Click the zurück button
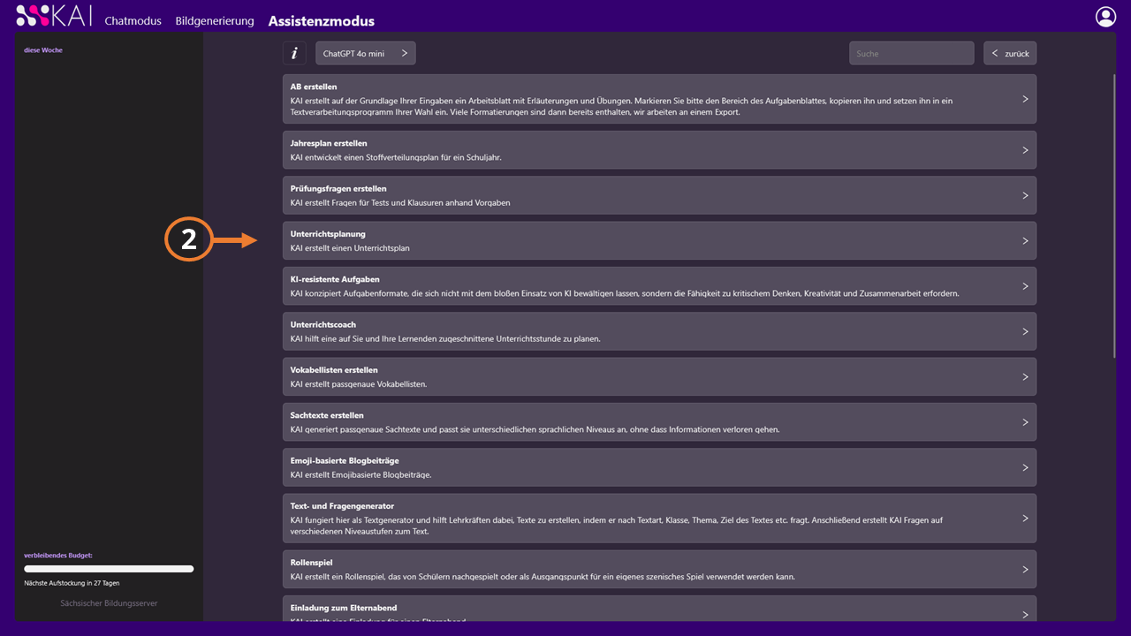The image size is (1131, 636). point(1010,53)
